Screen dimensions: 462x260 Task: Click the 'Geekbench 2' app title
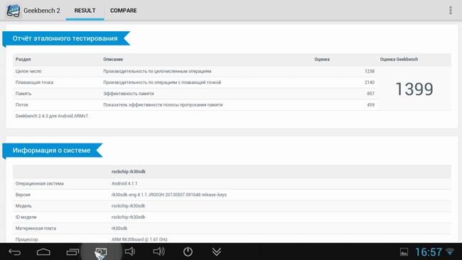(x=42, y=11)
